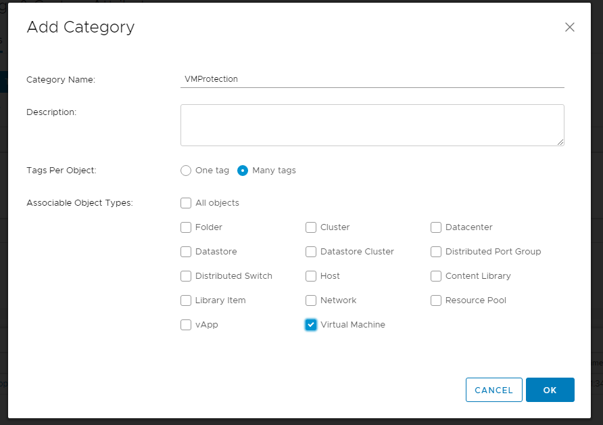Check the Datacenter checkbox
603x425 pixels.
(x=436, y=227)
